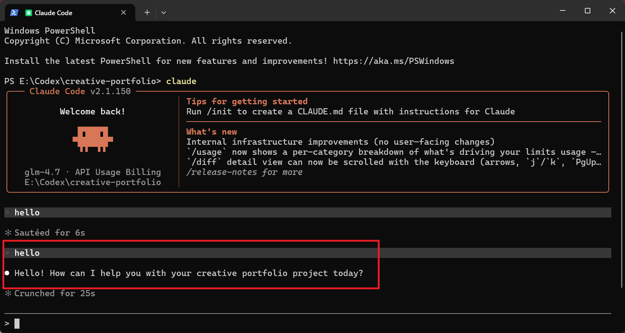Screen dimensions: 625x333
Task: Click the green Claude Code tab icon
Action: click(29, 13)
